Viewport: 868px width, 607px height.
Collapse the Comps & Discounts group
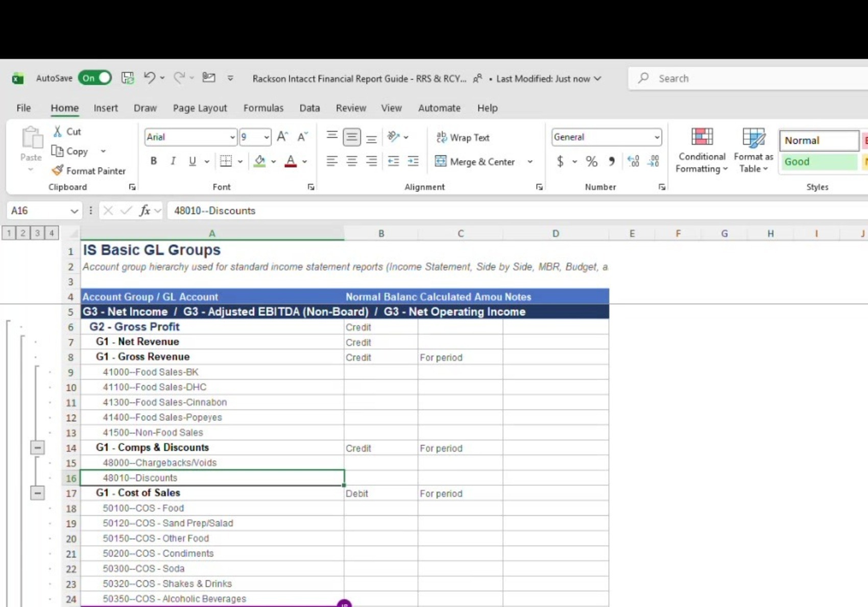[37, 448]
